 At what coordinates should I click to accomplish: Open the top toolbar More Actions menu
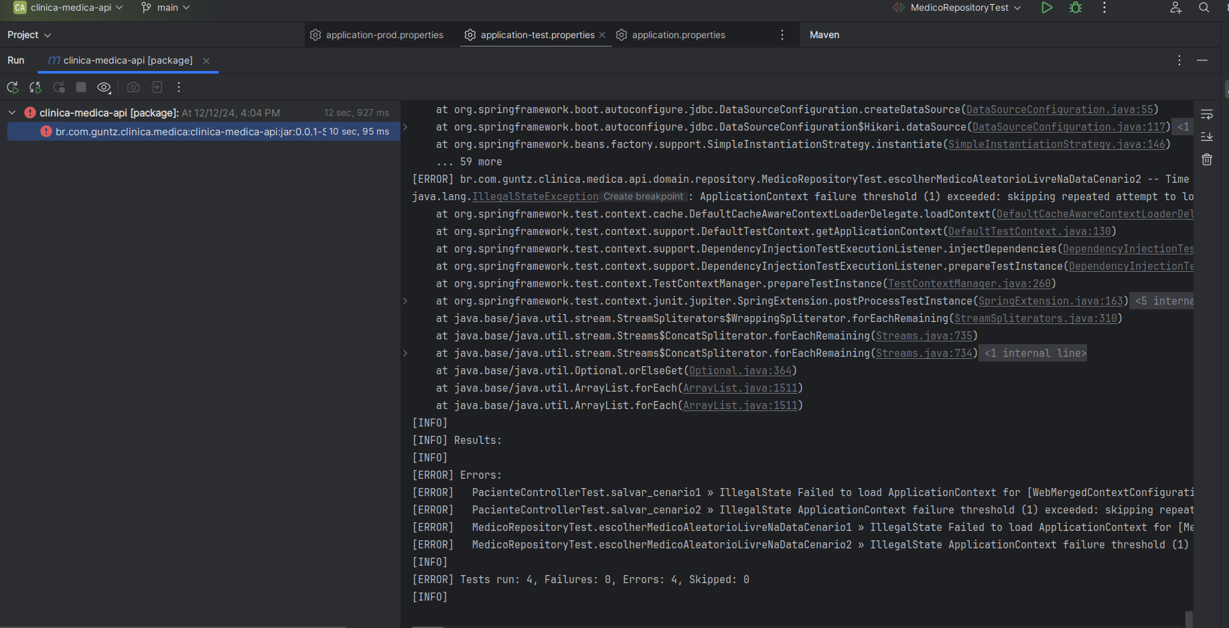(1104, 7)
